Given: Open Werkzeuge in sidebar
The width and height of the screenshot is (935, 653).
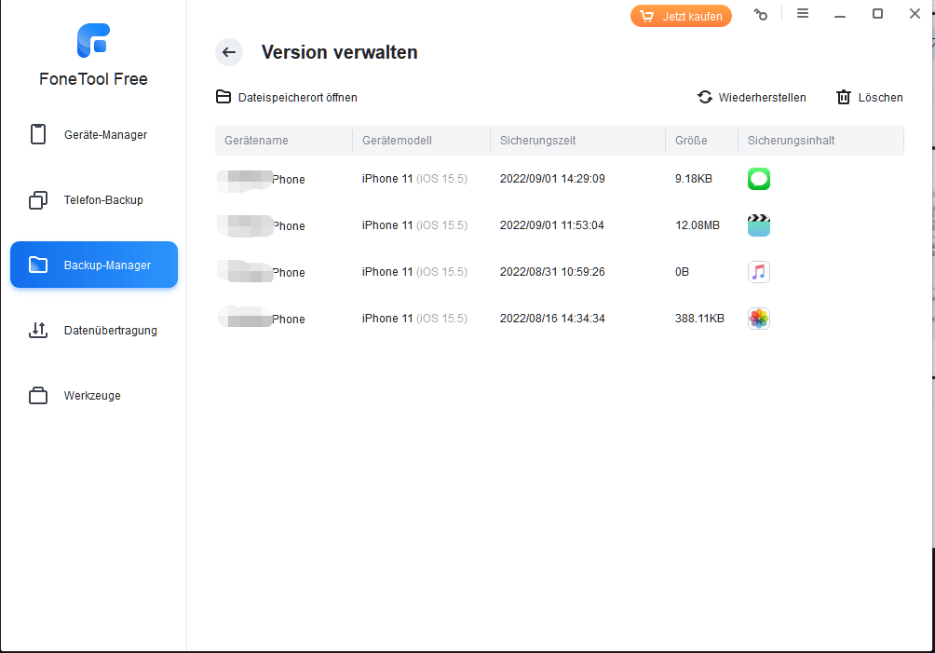Looking at the screenshot, I should pyautogui.click(x=94, y=395).
